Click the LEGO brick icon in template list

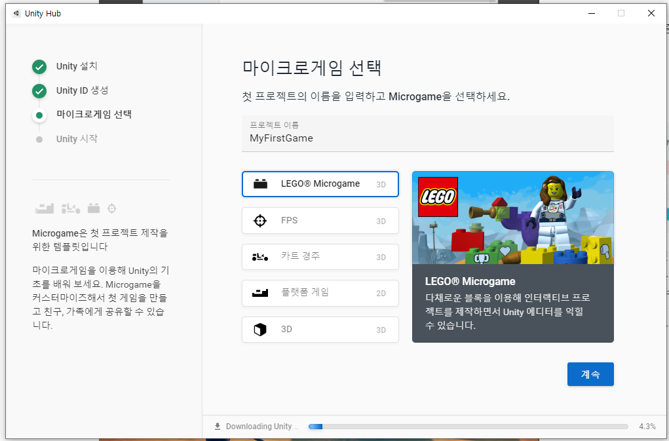coord(260,184)
